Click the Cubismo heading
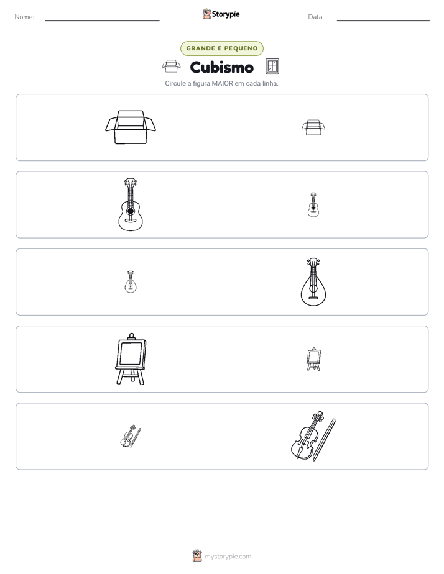Image resolution: width=444 pixels, height=574 pixels. pyautogui.click(x=221, y=67)
